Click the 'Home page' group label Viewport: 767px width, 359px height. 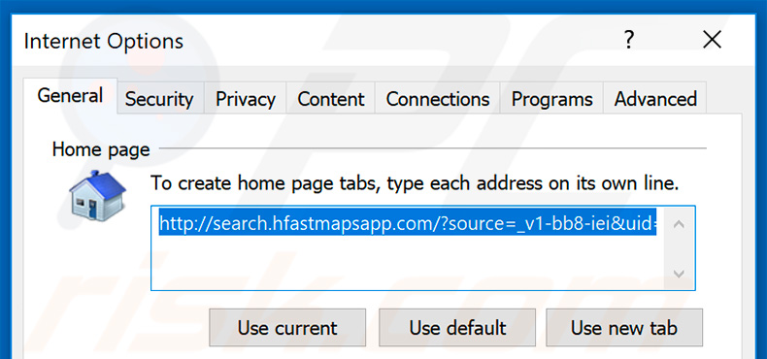click(x=101, y=149)
